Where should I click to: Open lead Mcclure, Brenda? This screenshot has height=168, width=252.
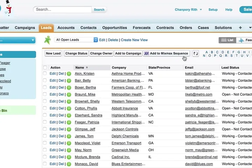coord(87,157)
